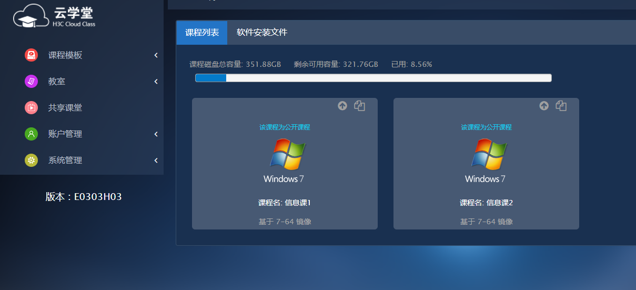The image size is (636, 290).
Task: Click the disk usage progress bar
Action: coord(373,78)
